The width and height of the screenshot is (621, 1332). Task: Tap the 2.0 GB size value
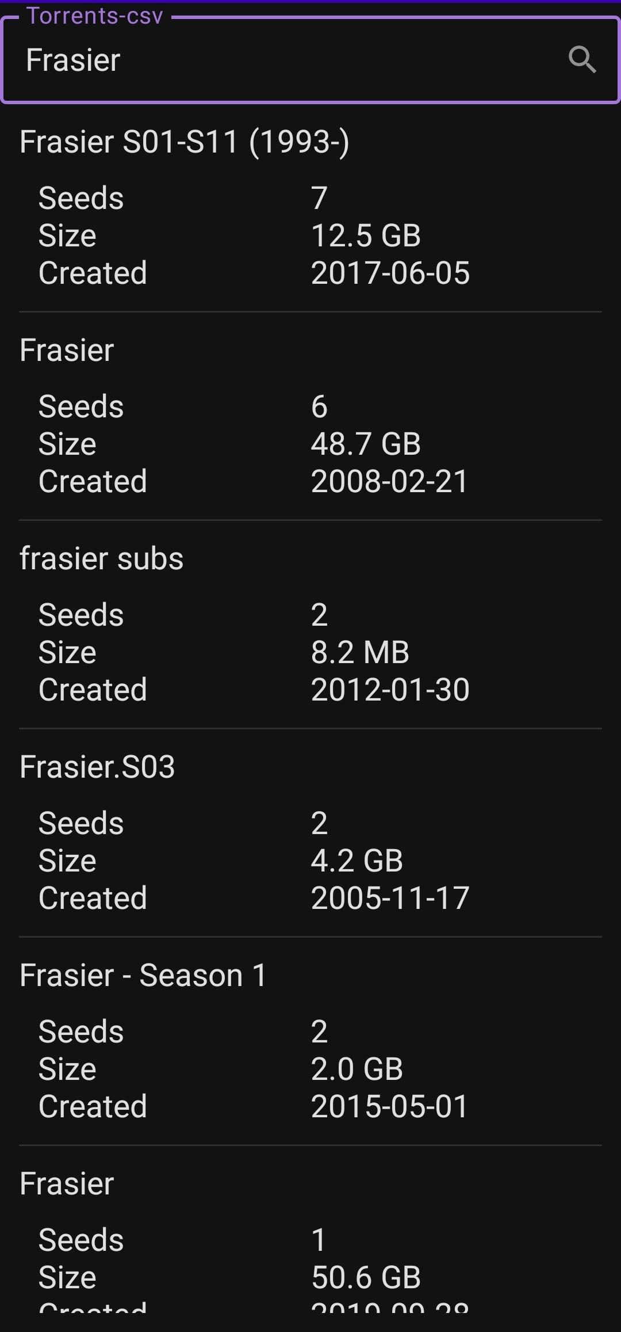[356, 1070]
